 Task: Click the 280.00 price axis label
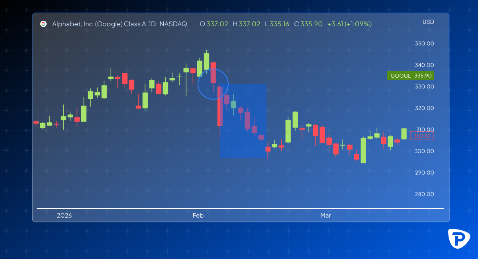click(x=424, y=194)
